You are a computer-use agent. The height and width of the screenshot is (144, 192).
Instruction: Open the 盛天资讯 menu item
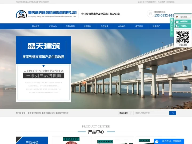click(x=139, y=26)
